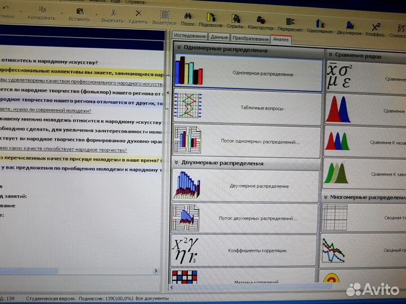Collapse the Многомерные распределения section
Image resolution: width=406 pixels, height=304 pixels.
point(326,197)
